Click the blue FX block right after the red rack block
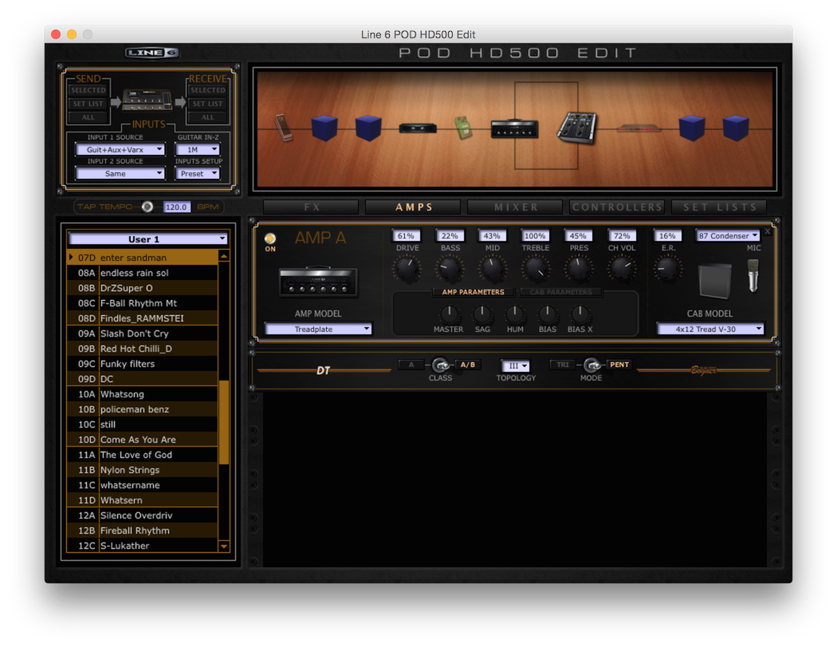The image size is (837, 647). pyautogui.click(x=692, y=128)
